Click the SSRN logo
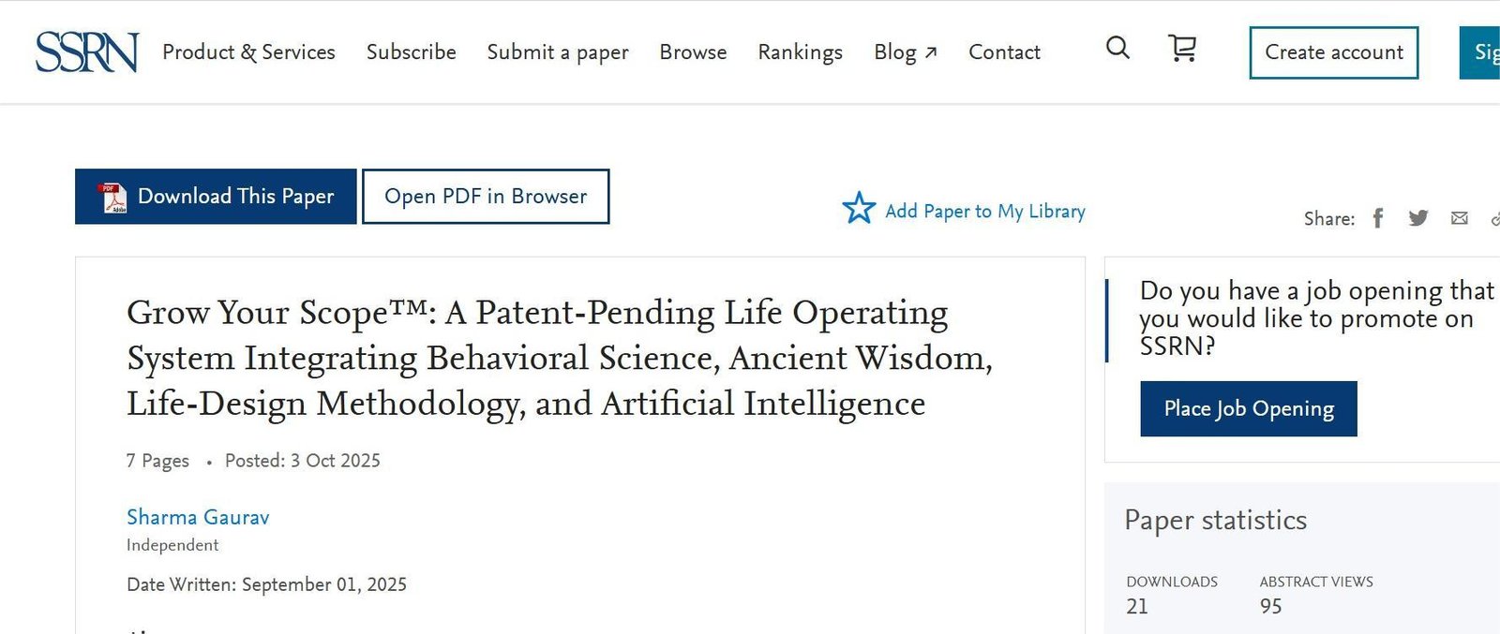Image resolution: width=1500 pixels, height=634 pixels. (x=86, y=52)
